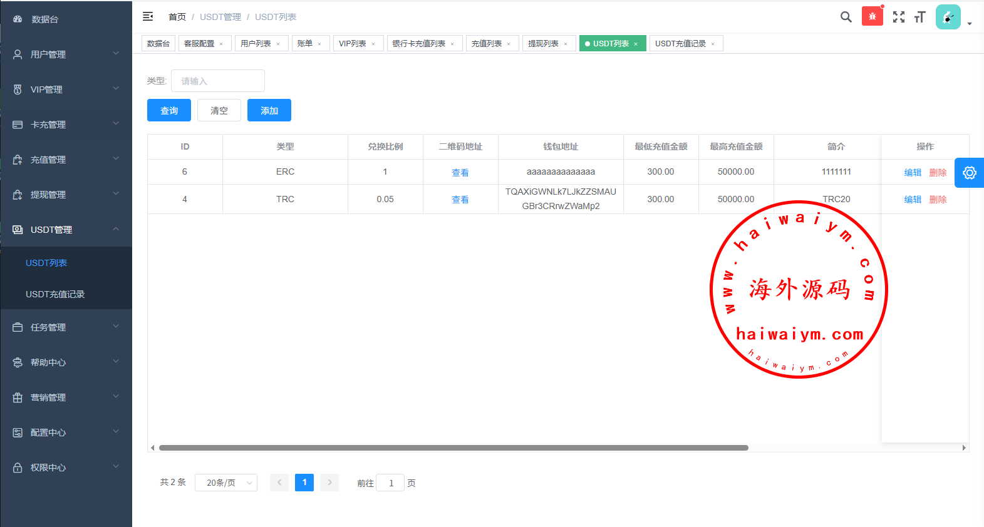Image resolution: width=984 pixels, height=527 pixels.
Task: Close the 充值列表 tab
Action: coord(509,44)
